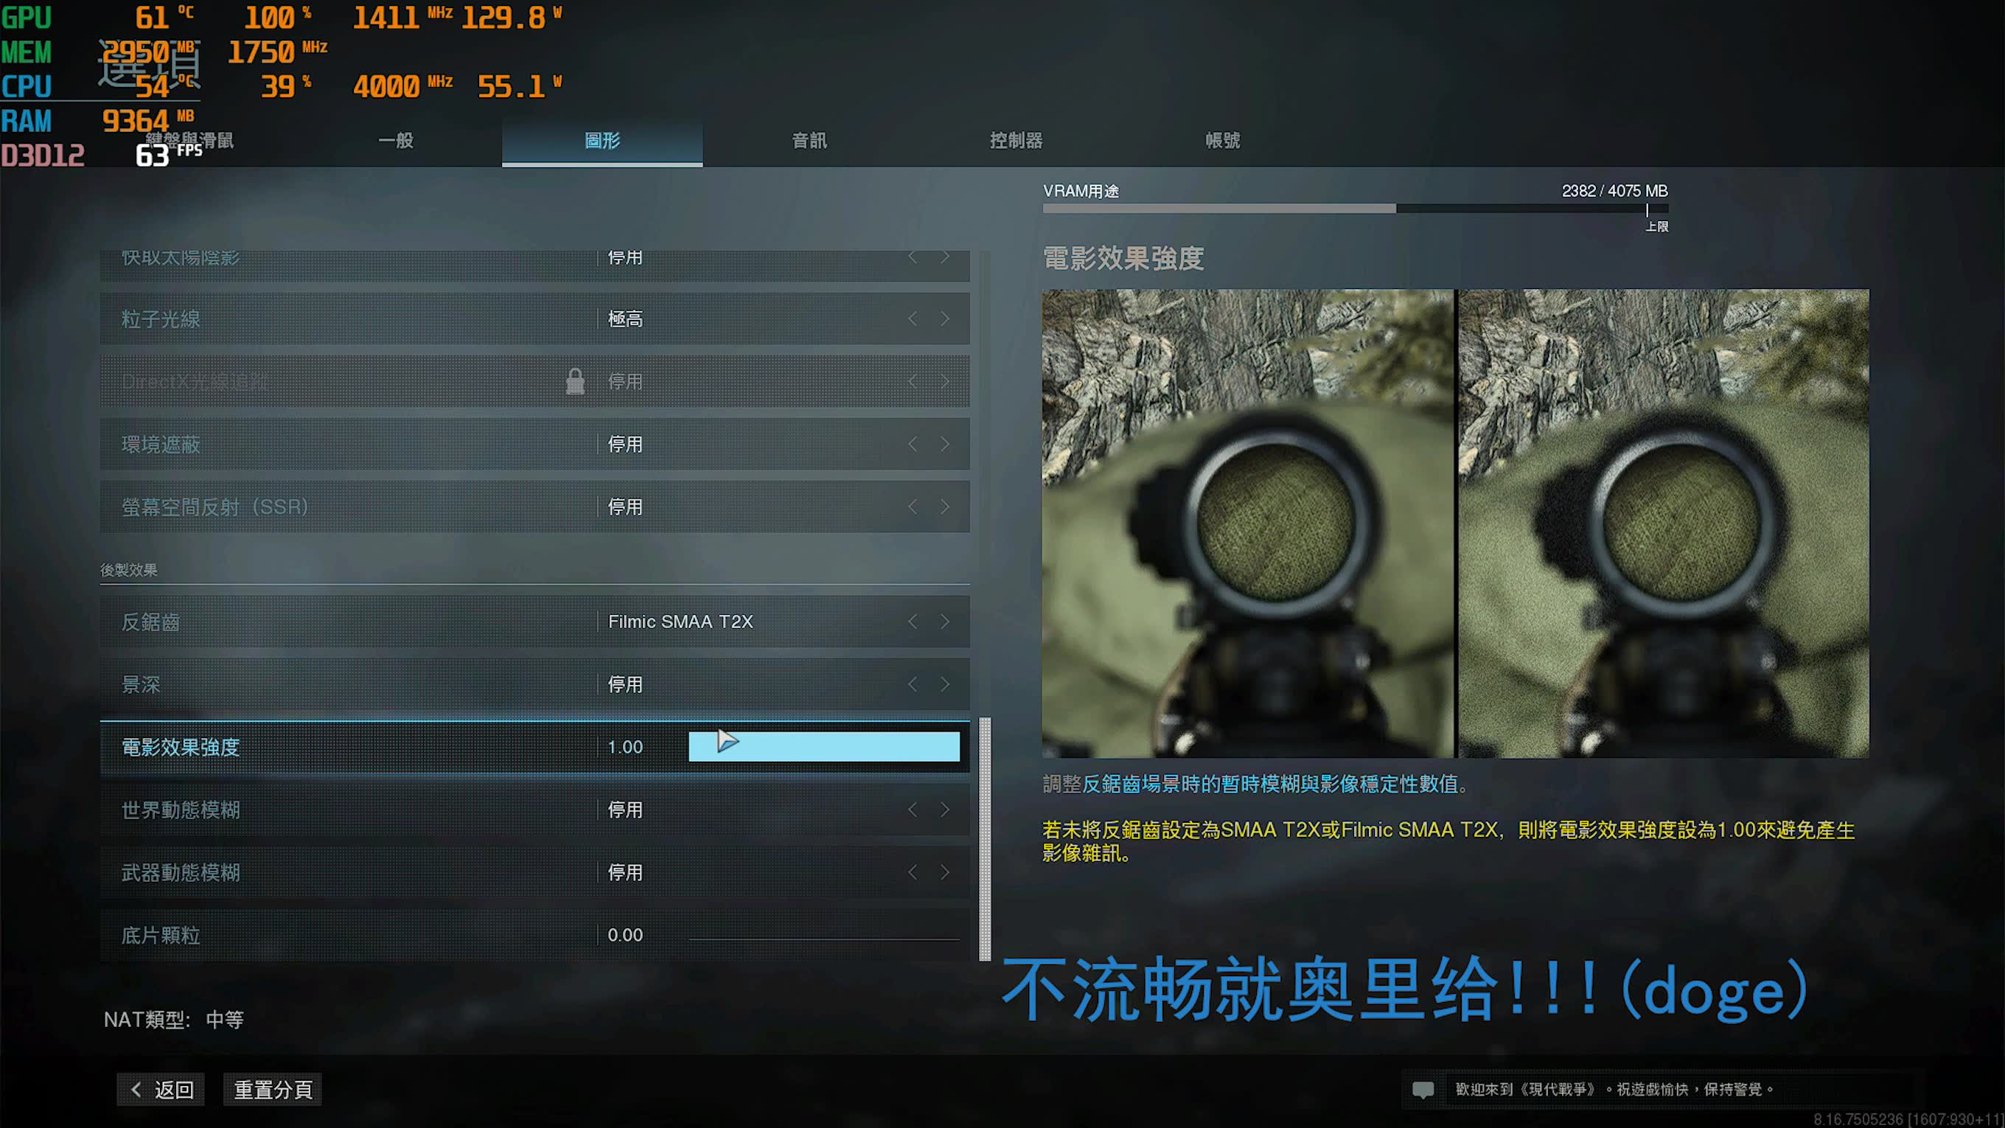The height and width of the screenshot is (1128, 2005).
Task: Click left arrow on 世界動態模糊 setting
Action: [x=910, y=809]
